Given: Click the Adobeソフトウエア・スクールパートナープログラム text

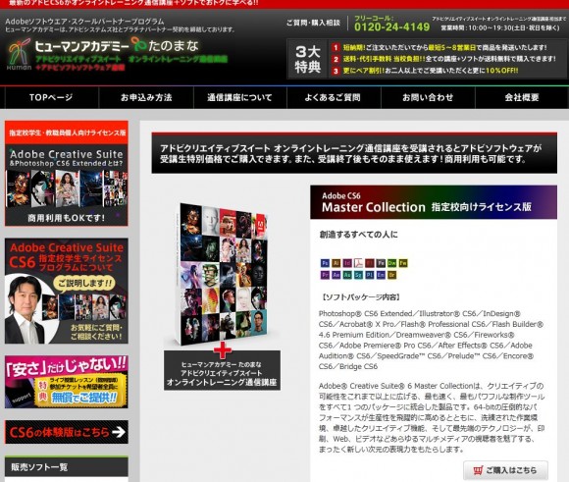Looking at the screenshot, I should click(x=84, y=21).
